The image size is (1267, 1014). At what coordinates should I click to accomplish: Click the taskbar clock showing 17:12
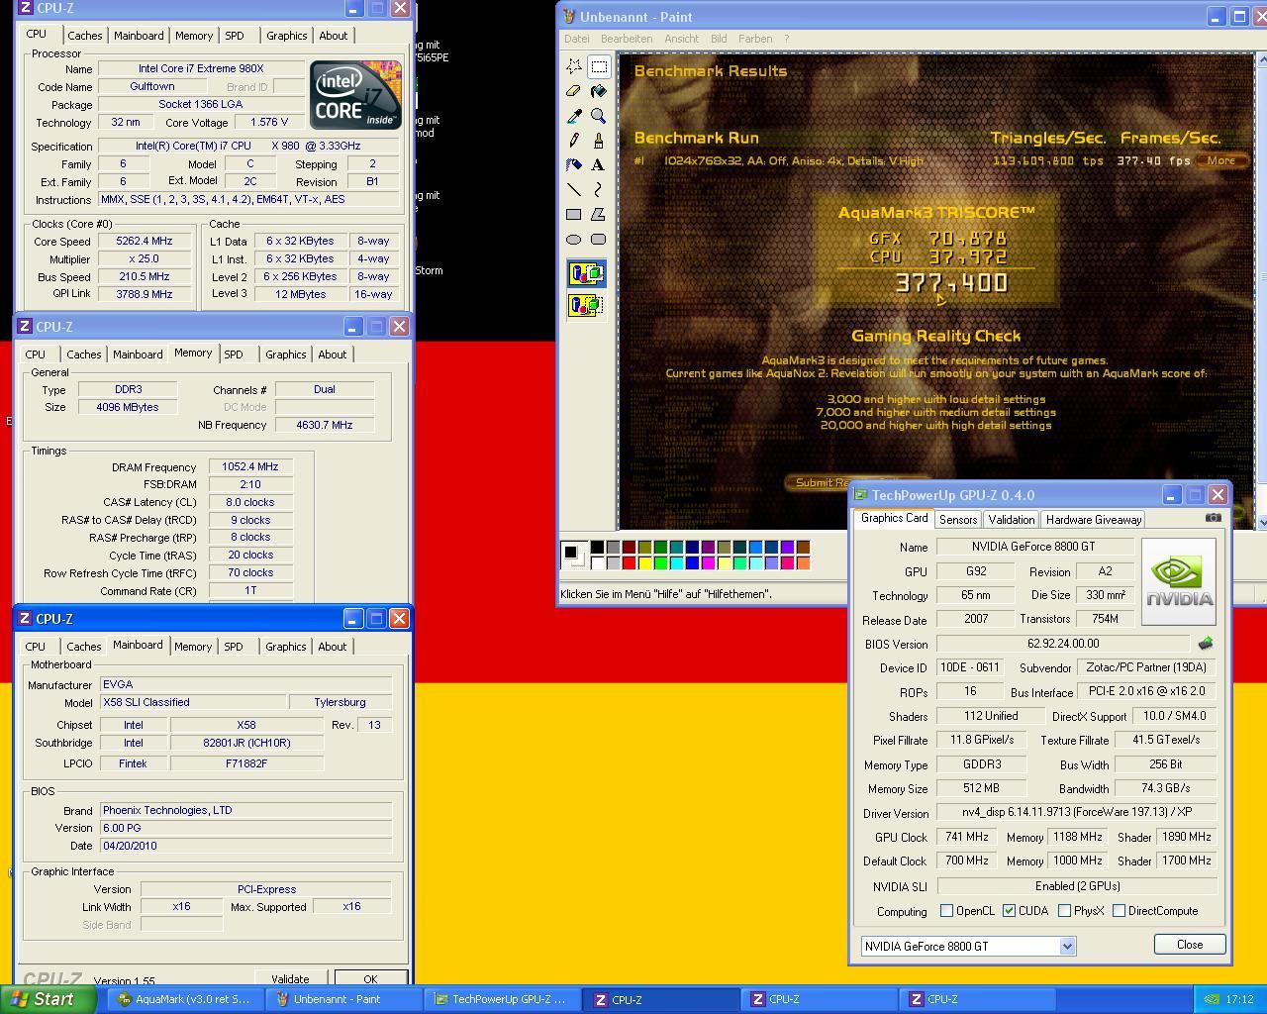[x=1239, y=999]
